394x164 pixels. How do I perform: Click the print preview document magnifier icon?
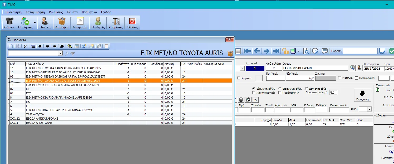coord(306,51)
